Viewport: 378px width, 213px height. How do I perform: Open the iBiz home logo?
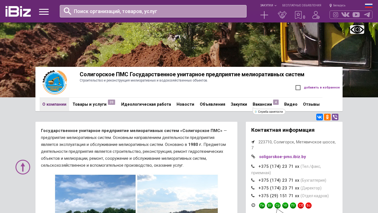18,11
